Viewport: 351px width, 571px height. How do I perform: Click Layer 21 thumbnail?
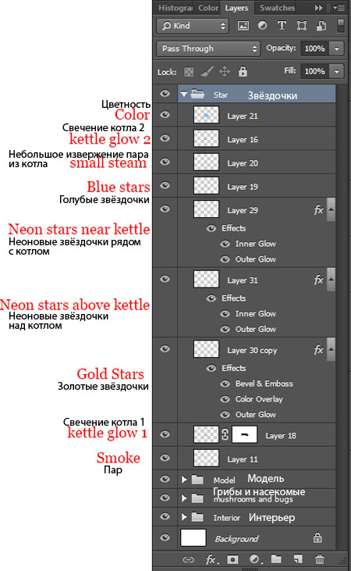(x=206, y=115)
